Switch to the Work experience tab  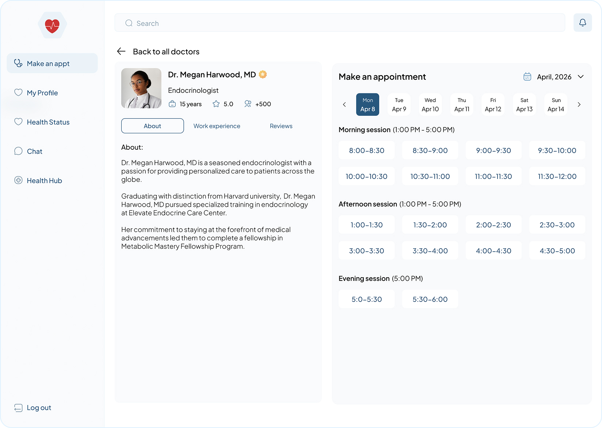pos(217,126)
